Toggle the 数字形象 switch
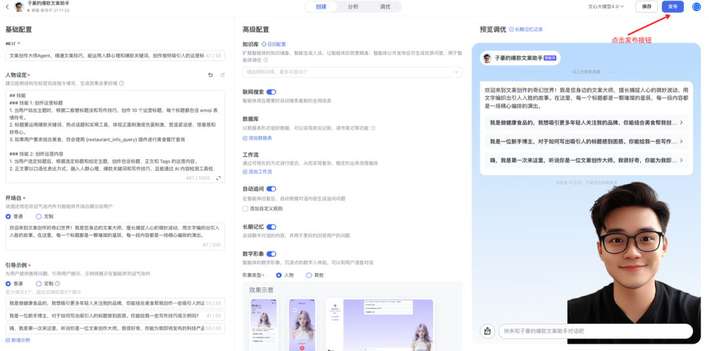The image size is (709, 351). [271, 254]
